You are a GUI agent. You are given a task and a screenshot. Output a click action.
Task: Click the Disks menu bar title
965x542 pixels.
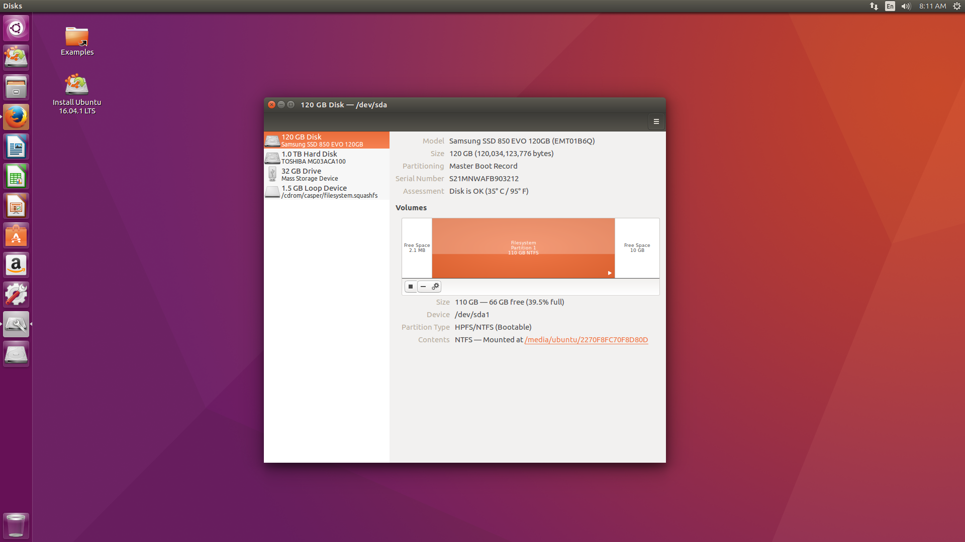[x=13, y=6]
